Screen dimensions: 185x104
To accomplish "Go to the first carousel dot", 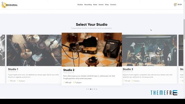I will [87, 89].
